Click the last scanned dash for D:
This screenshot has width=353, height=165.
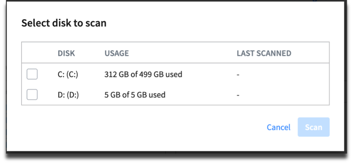click(238, 95)
